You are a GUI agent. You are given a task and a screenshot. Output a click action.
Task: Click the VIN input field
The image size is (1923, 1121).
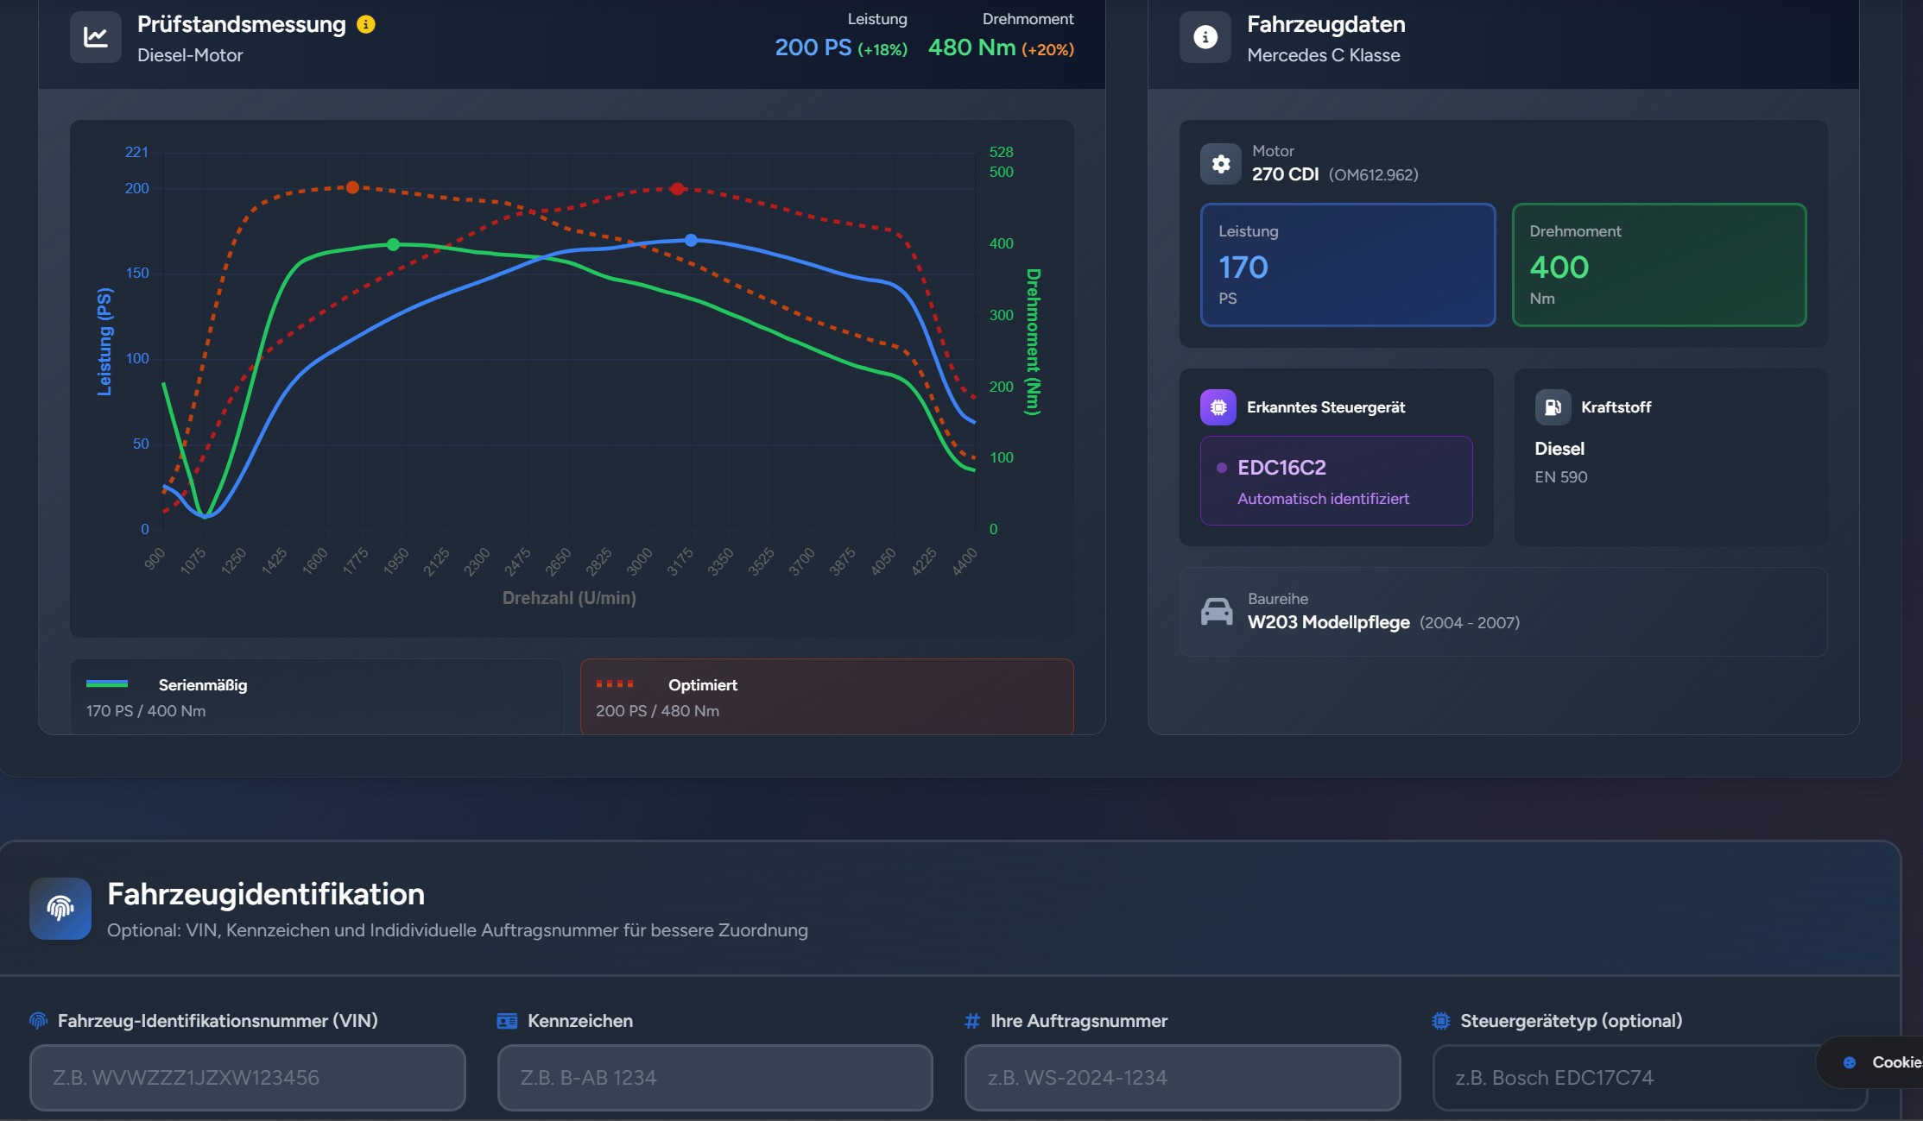(x=247, y=1077)
